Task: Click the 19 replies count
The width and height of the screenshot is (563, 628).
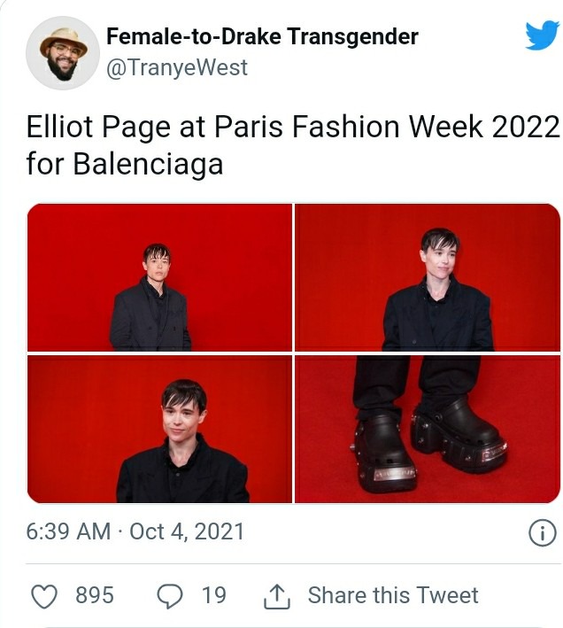Action: 213,594
